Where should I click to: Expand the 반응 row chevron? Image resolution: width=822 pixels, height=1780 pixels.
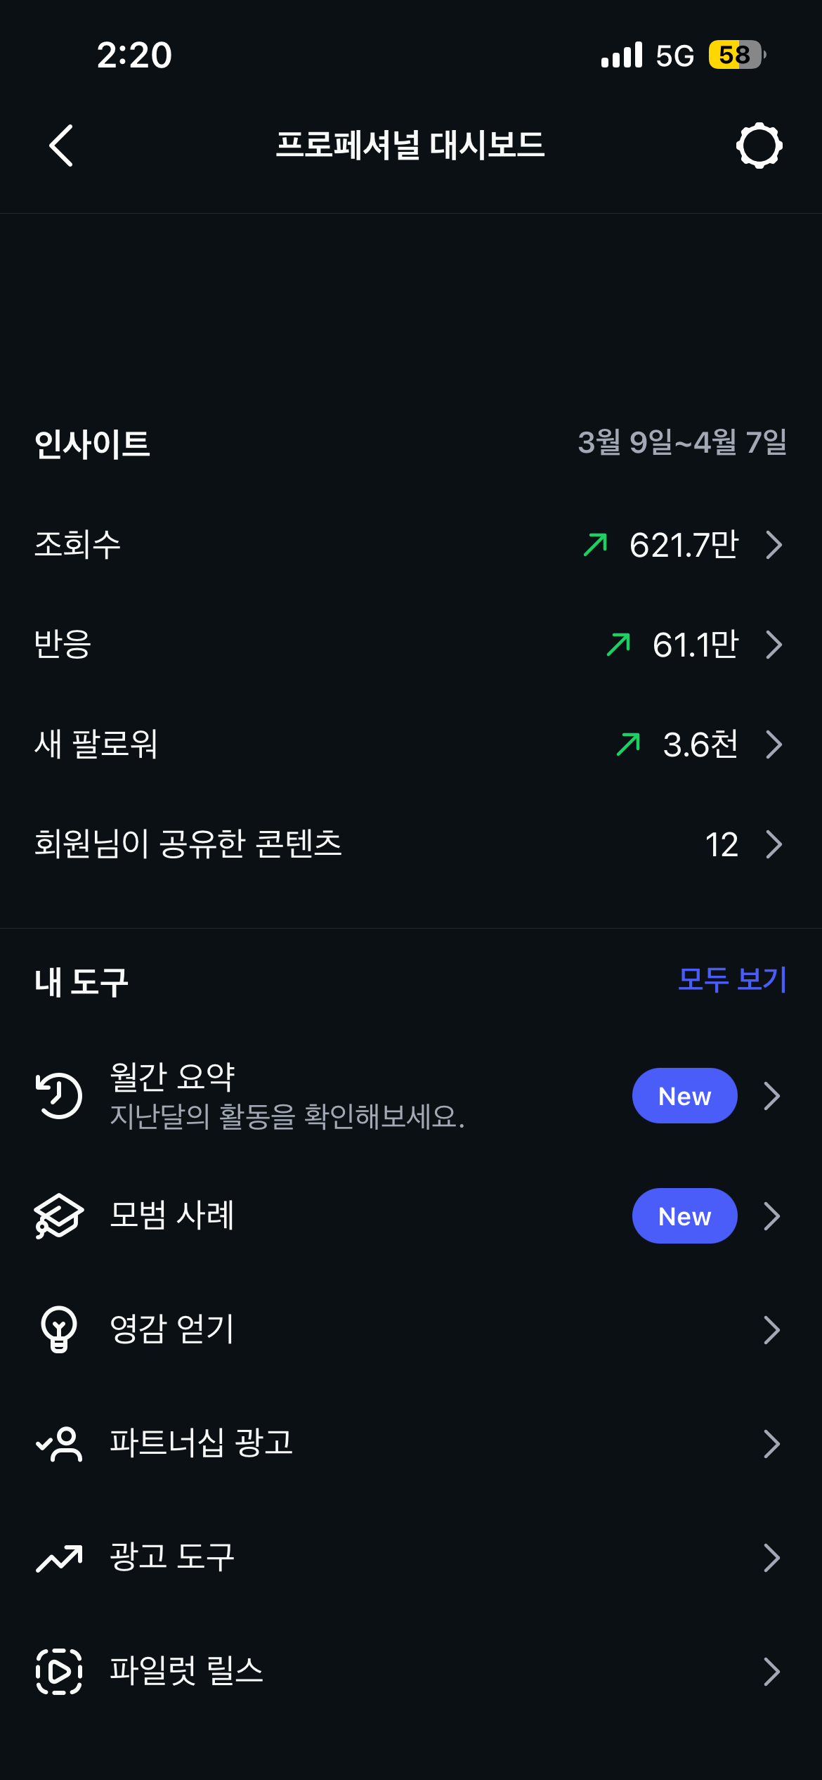click(774, 645)
